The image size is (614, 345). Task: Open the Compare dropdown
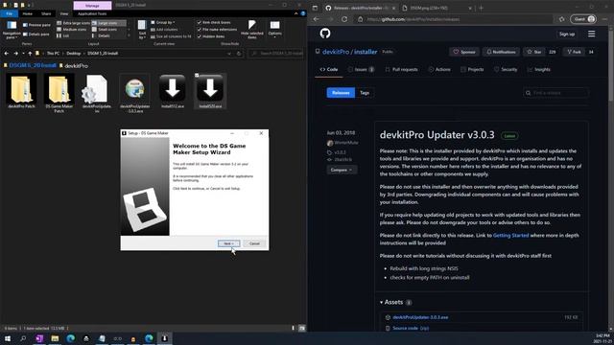pos(342,170)
